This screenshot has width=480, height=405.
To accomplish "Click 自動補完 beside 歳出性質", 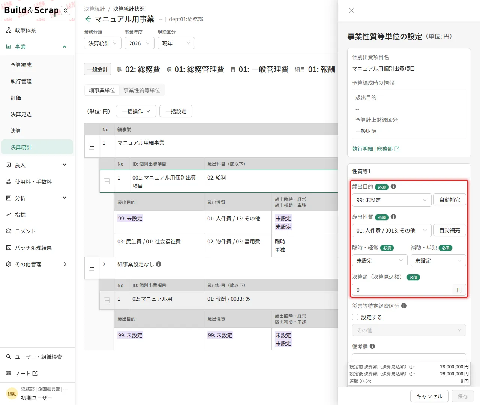I will 450,230.
